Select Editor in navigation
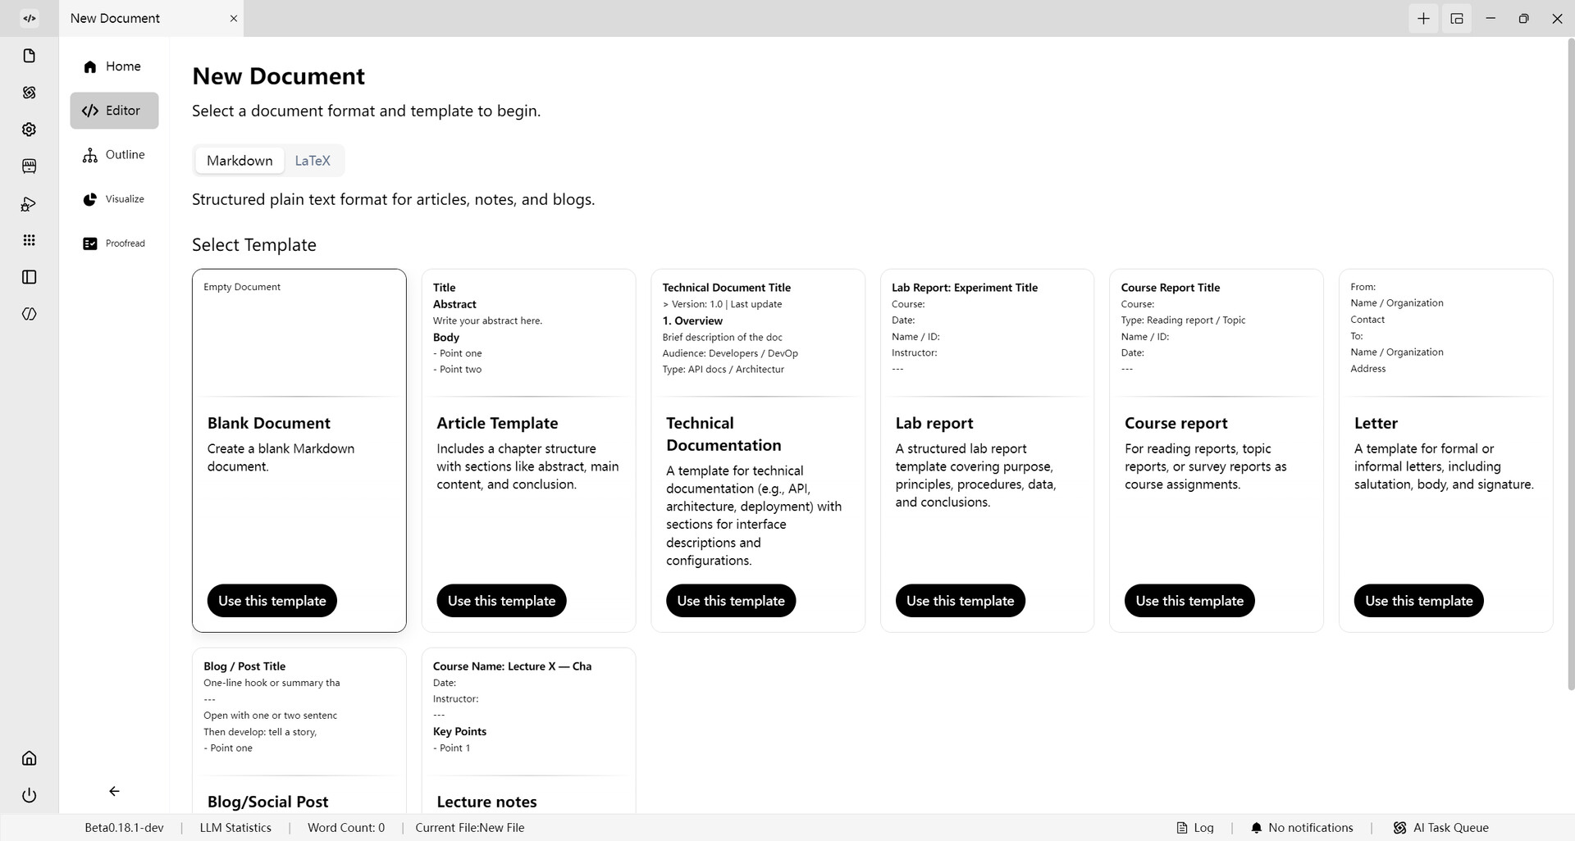 click(114, 111)
